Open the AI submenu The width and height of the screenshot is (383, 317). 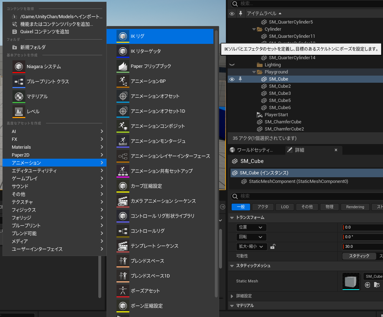pyautogui.click(x=55, y=132)
